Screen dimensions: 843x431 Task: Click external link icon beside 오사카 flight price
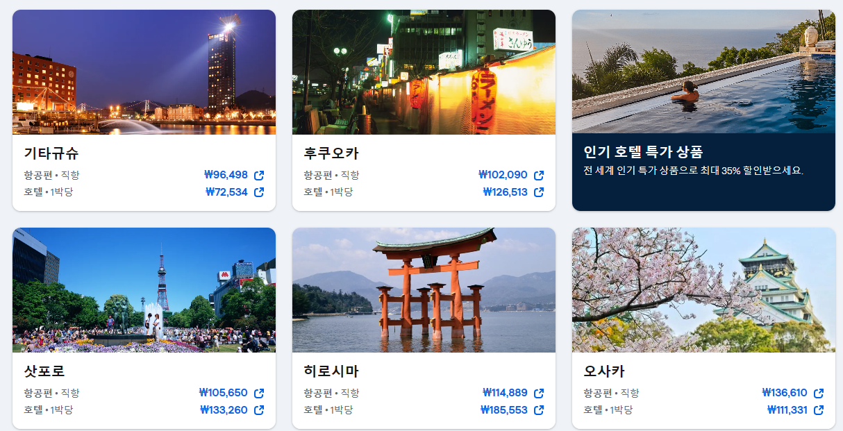(x=819, y=392)
